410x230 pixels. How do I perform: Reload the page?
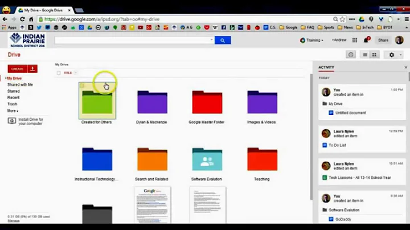22,19
